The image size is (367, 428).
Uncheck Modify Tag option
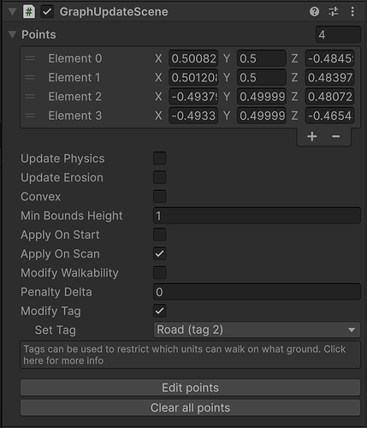159,311
